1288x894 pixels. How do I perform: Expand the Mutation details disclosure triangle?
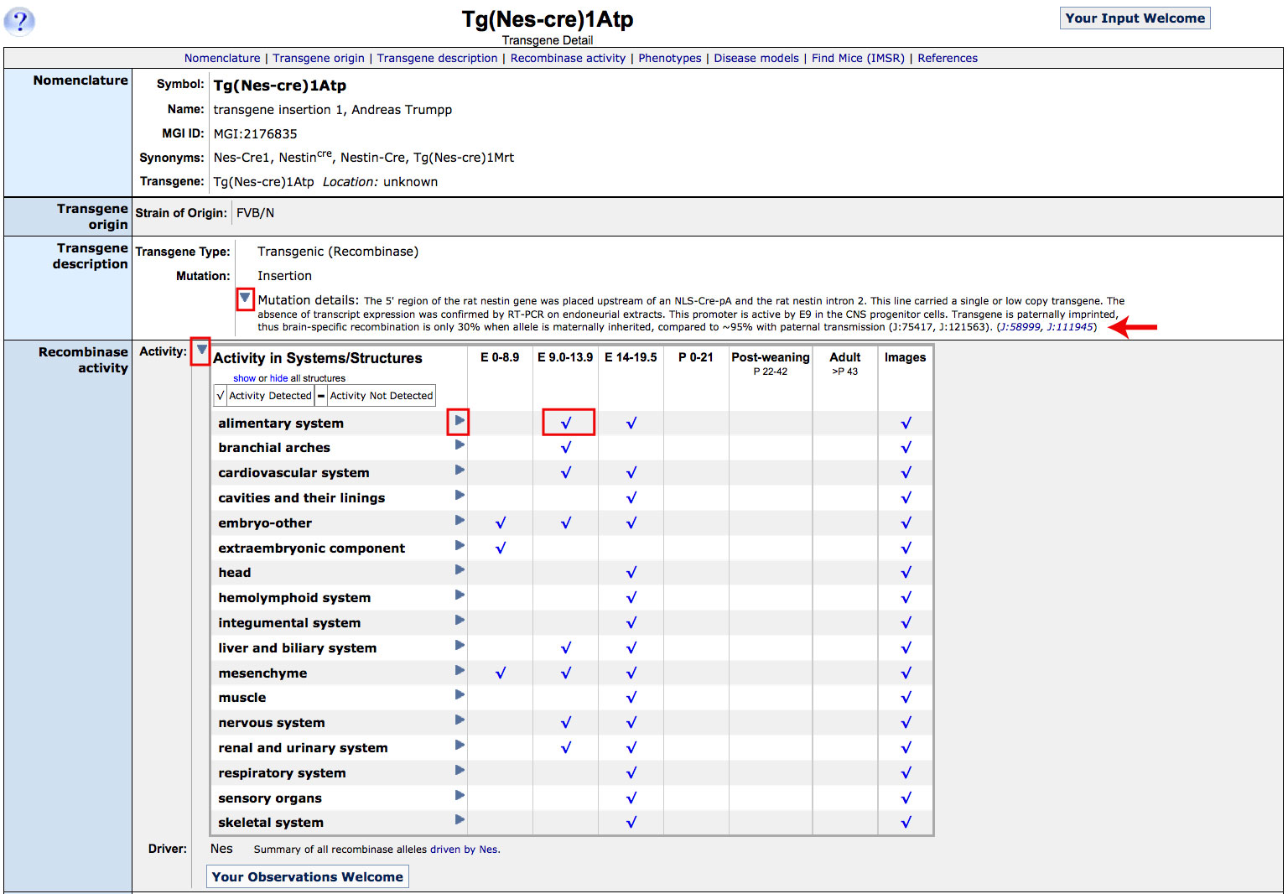[x=244, y=299]
